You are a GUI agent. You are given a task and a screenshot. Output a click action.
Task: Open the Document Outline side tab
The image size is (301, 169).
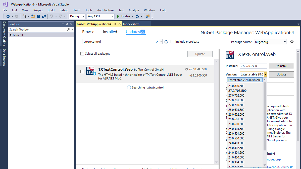[x=4, y=34]
